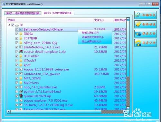The width and height of the screenshot is (161, 122).
Task: Uncheck the kugou setup exe checkbox
Action: pos(17,69)
